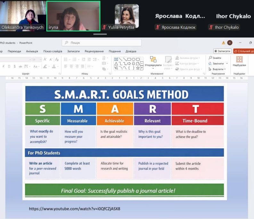Image resolution: width=254 pixels, height=219 pixels.
Task: Click the Знайти (Find) search icon
Action: (210, 58)
